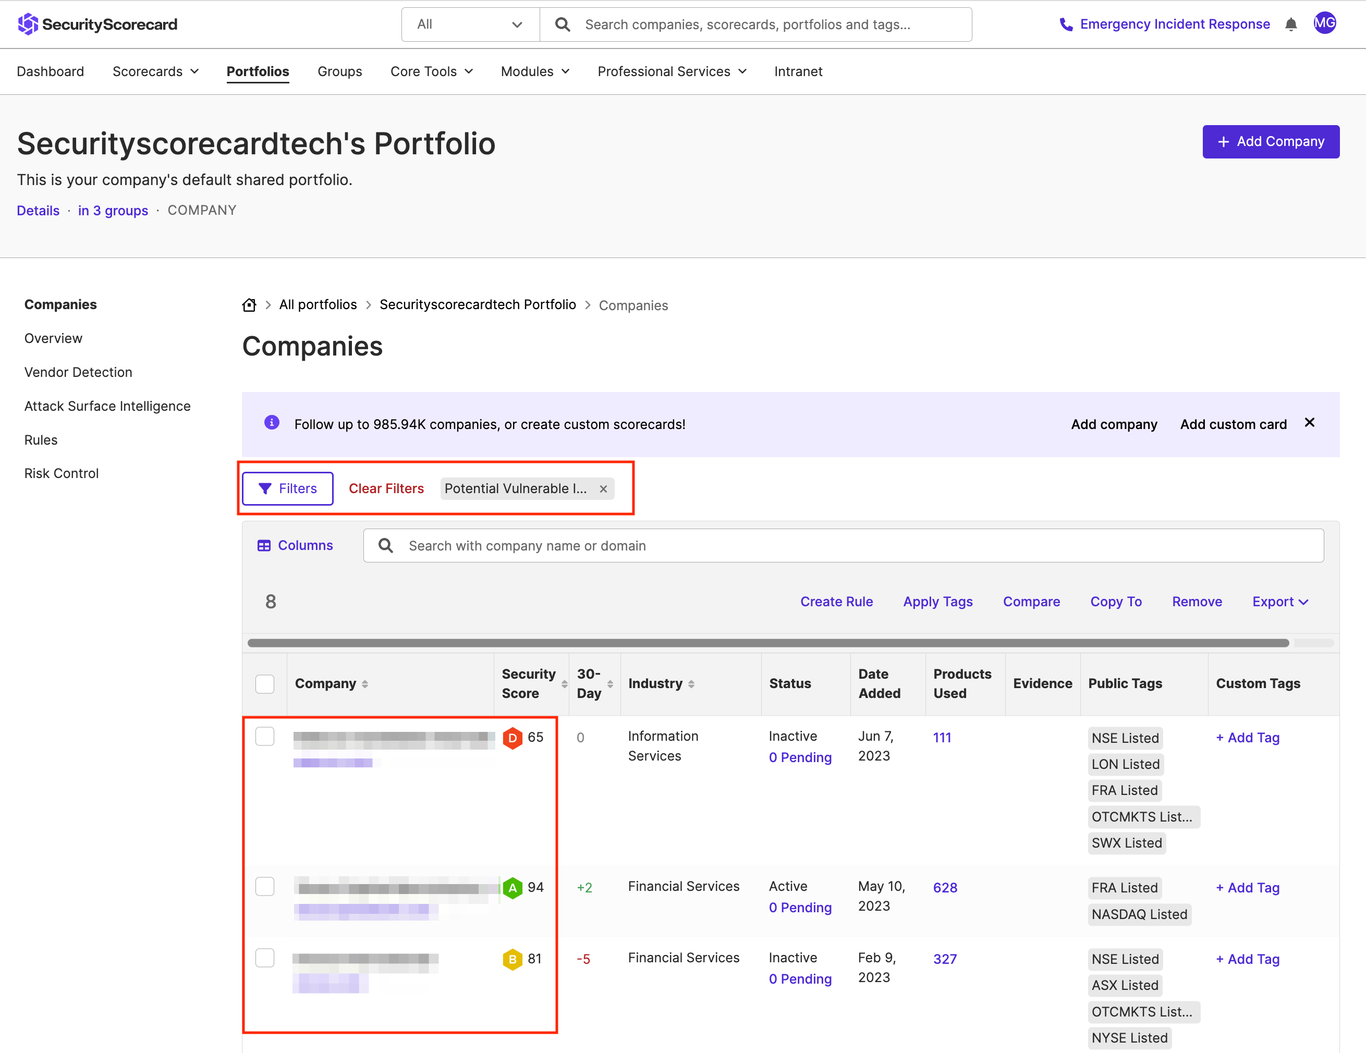Open the MG user avatar menu

point(1325,24)
